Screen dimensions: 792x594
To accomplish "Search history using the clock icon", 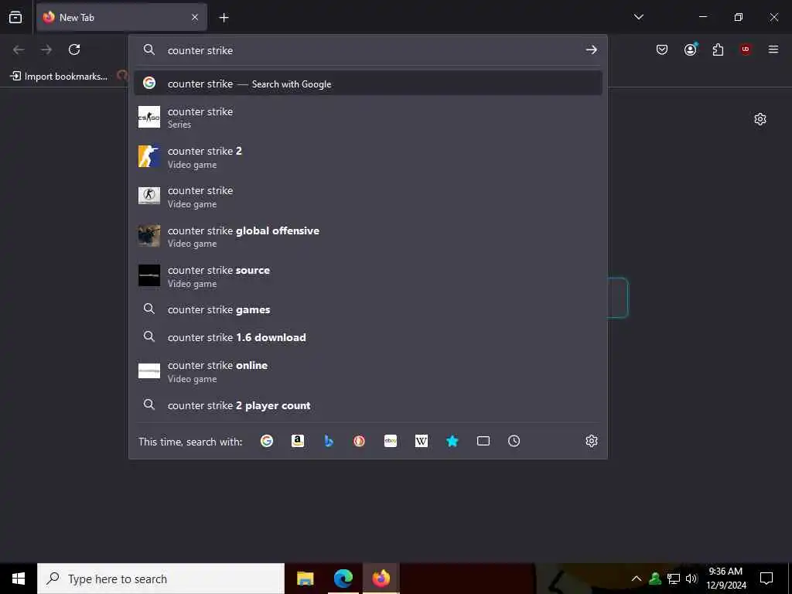I will tap(514, 441).
